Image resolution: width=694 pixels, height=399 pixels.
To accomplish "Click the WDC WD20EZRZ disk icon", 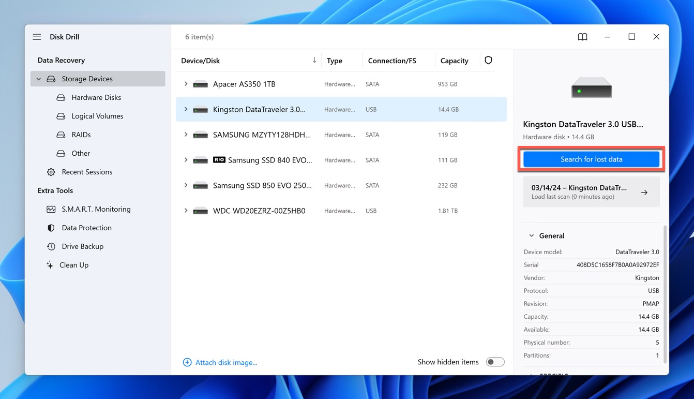I will coord(200,211).
